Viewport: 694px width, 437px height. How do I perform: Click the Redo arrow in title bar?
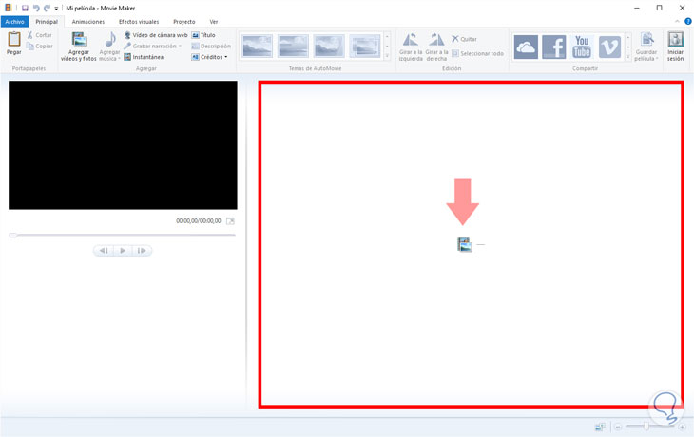[x=47, y=8]
